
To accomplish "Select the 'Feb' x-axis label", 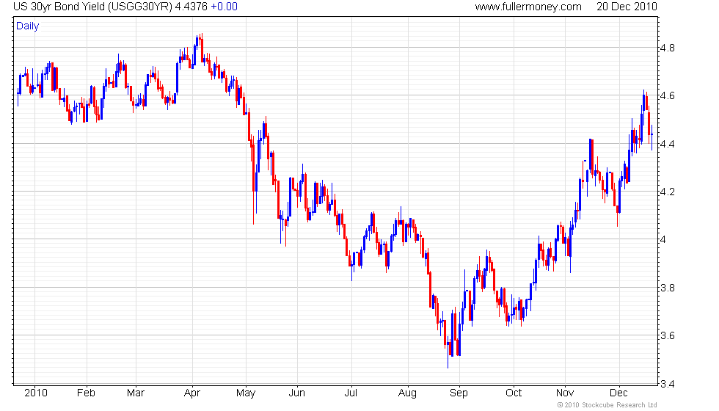I will 86,393.
